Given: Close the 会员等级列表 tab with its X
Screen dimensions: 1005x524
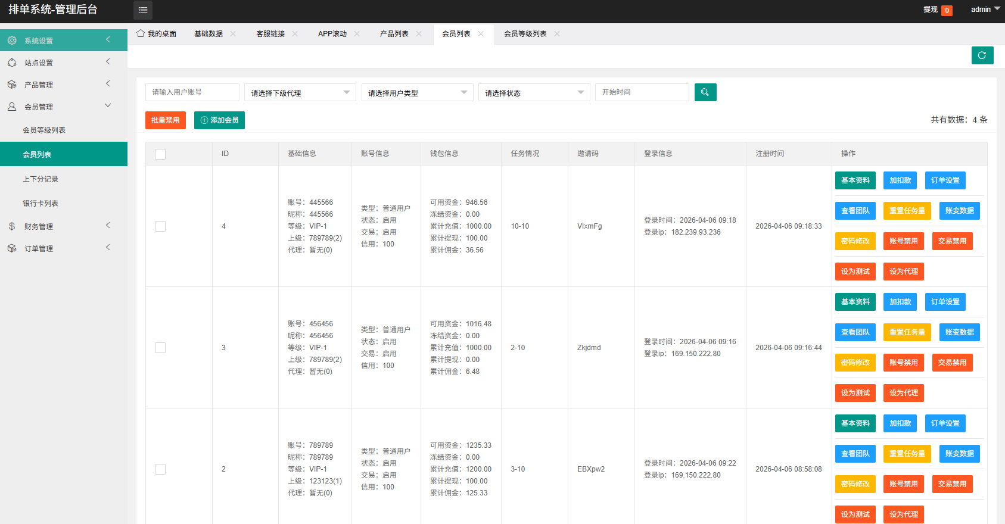Looking at the screenshot, I should (557, 34).
